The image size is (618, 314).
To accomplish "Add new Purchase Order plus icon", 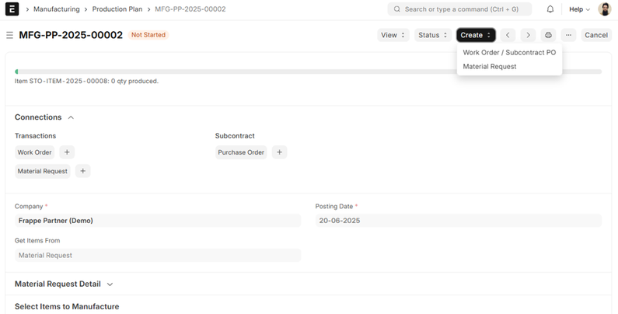I will tap(279, 152).
